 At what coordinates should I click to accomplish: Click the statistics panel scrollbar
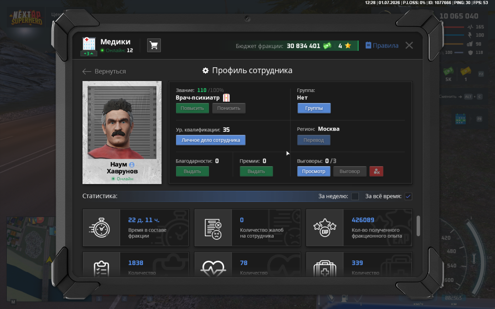click(418, 226)
